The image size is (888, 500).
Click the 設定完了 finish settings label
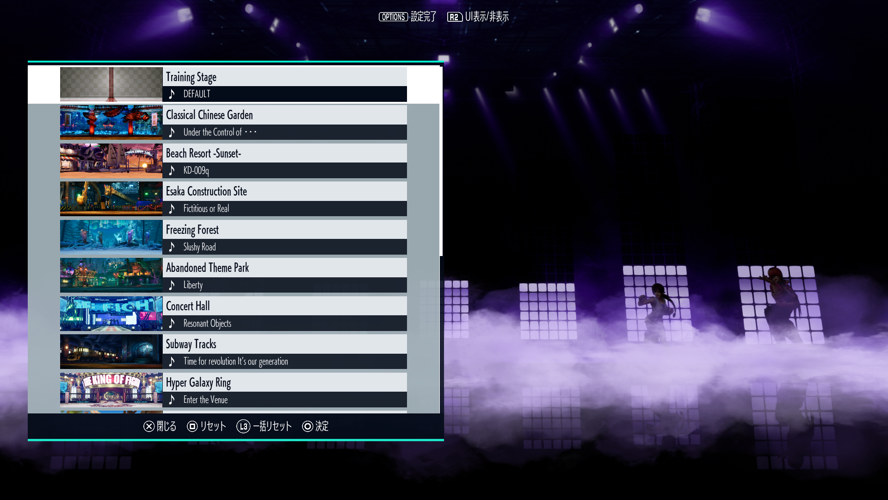(x=424, y=17)
